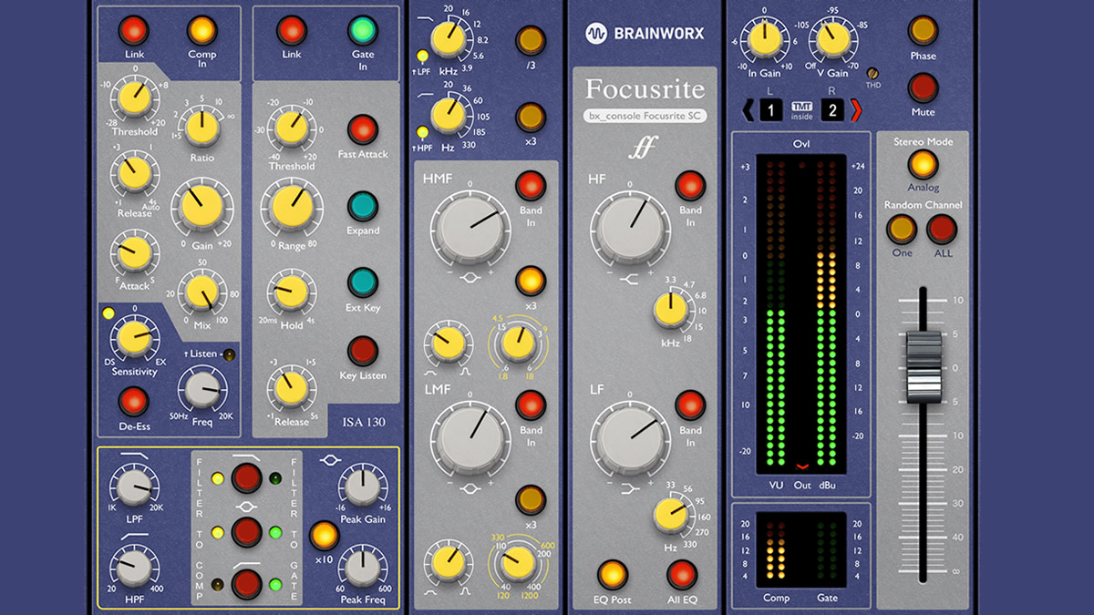Toggle the LMF Band In button

pyautogui.click(x=530, y=406)
